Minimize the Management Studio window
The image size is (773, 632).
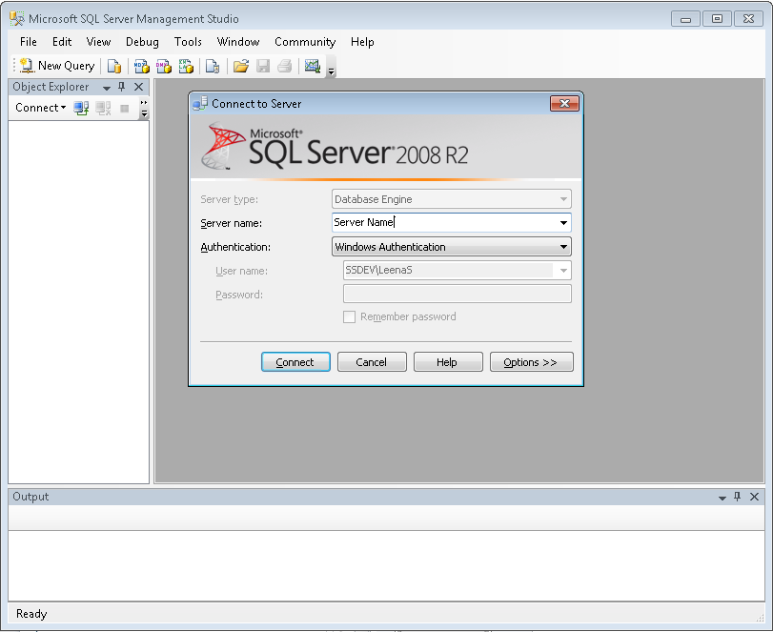685,19
